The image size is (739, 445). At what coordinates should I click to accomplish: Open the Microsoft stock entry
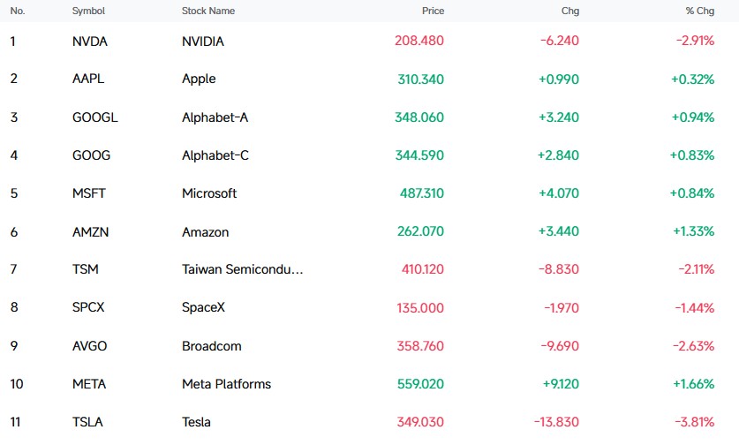(209, 193)
